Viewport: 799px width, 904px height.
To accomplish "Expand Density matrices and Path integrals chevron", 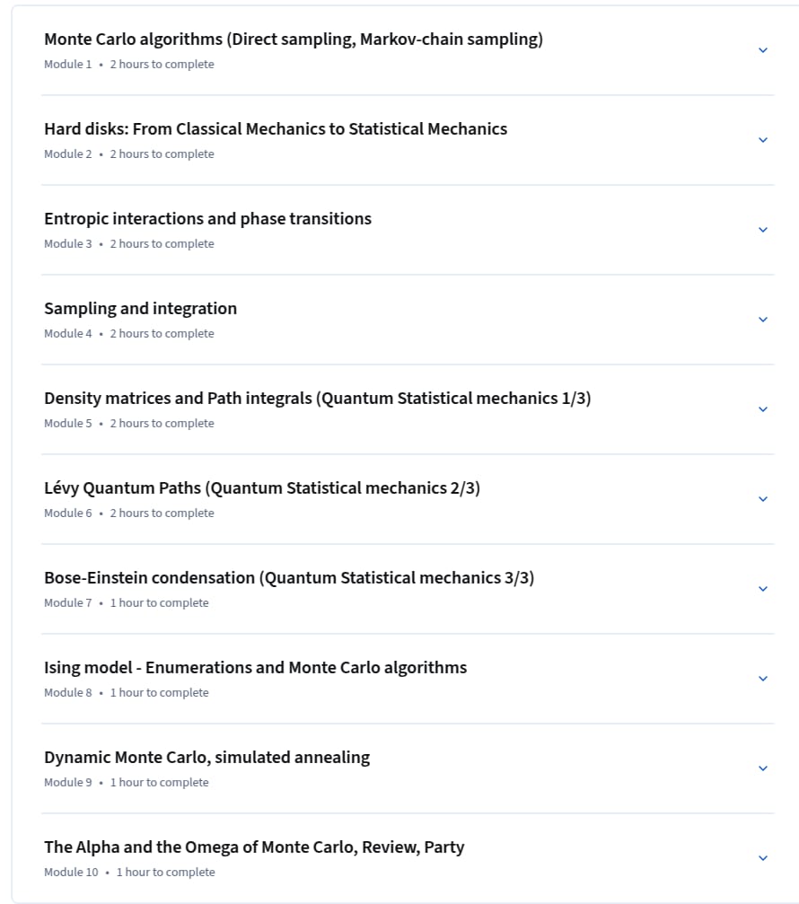I will (763, 409).
